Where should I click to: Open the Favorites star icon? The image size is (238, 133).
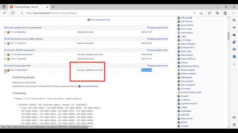coord(210,13)
